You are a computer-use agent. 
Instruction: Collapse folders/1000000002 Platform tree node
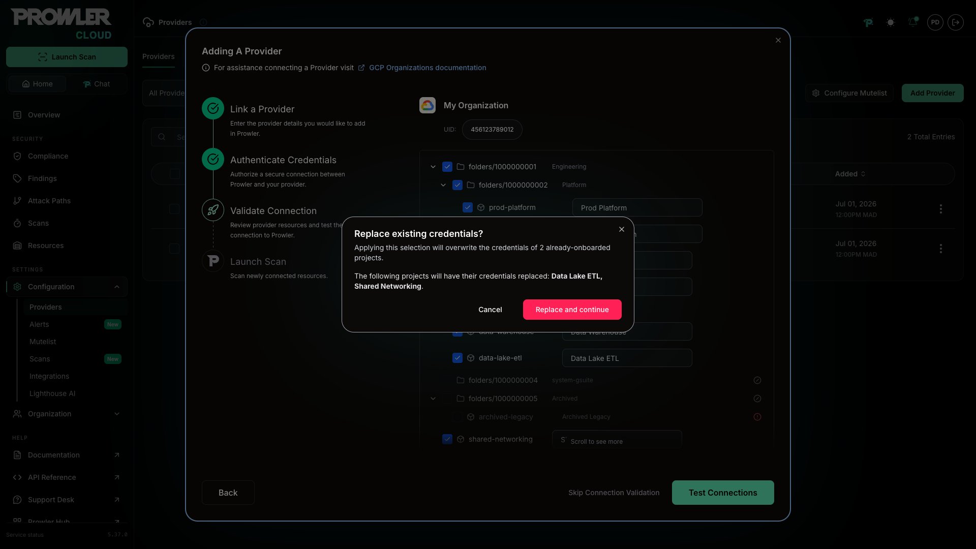(x=443, y=185)
